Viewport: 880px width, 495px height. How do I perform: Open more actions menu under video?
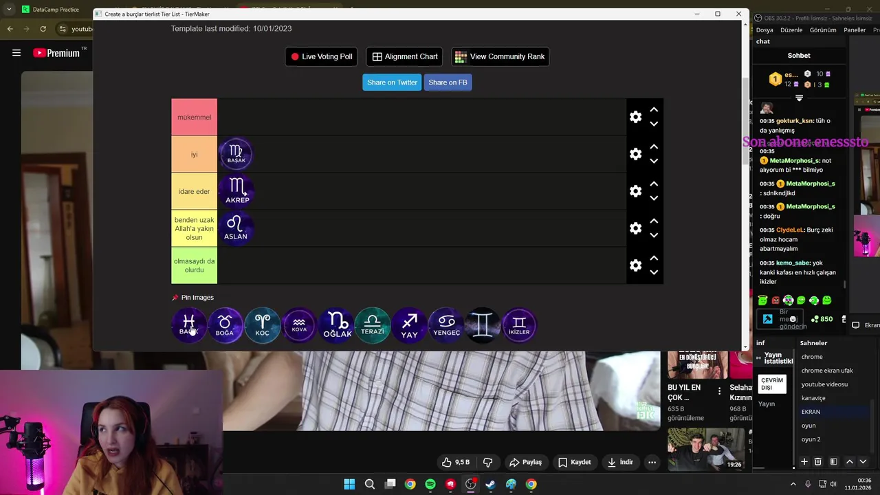[652, 462]
